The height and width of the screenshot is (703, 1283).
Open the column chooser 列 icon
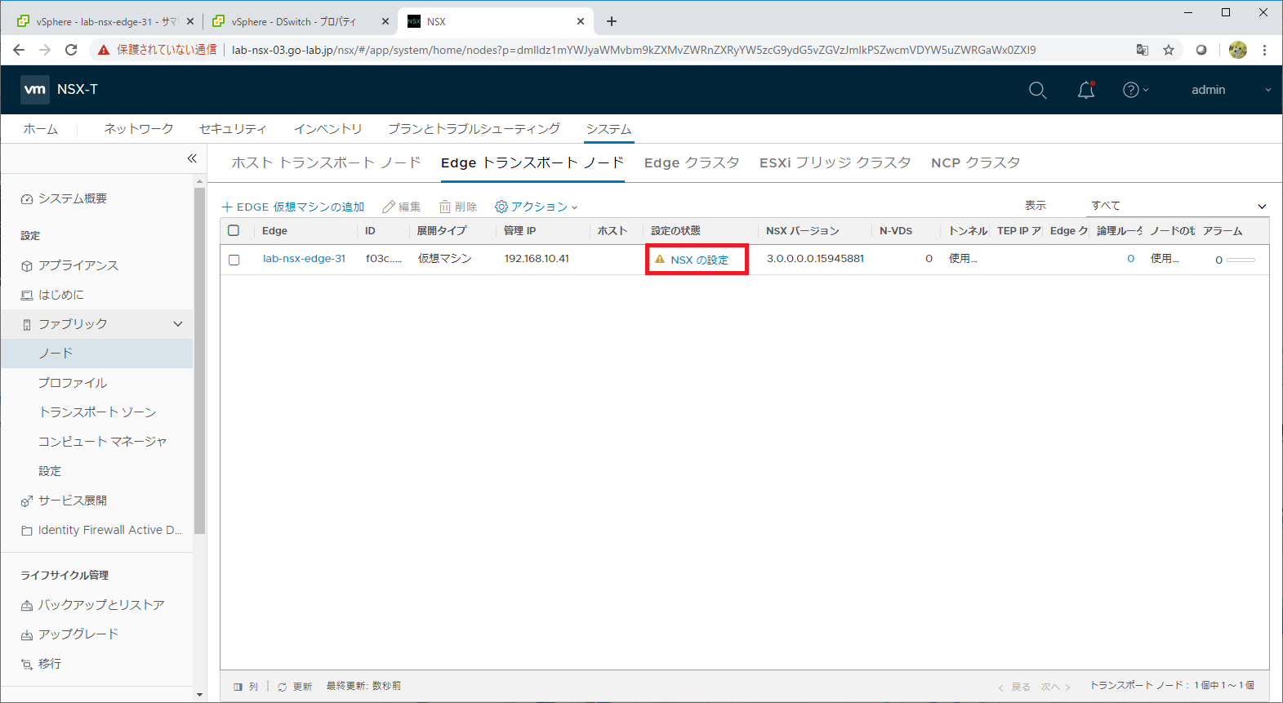[x=238, y=687]
